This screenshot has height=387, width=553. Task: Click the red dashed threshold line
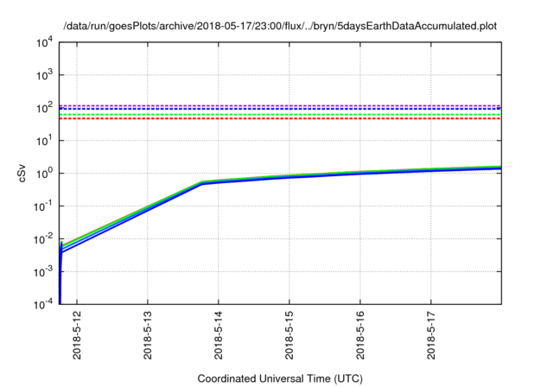point(280,118)
